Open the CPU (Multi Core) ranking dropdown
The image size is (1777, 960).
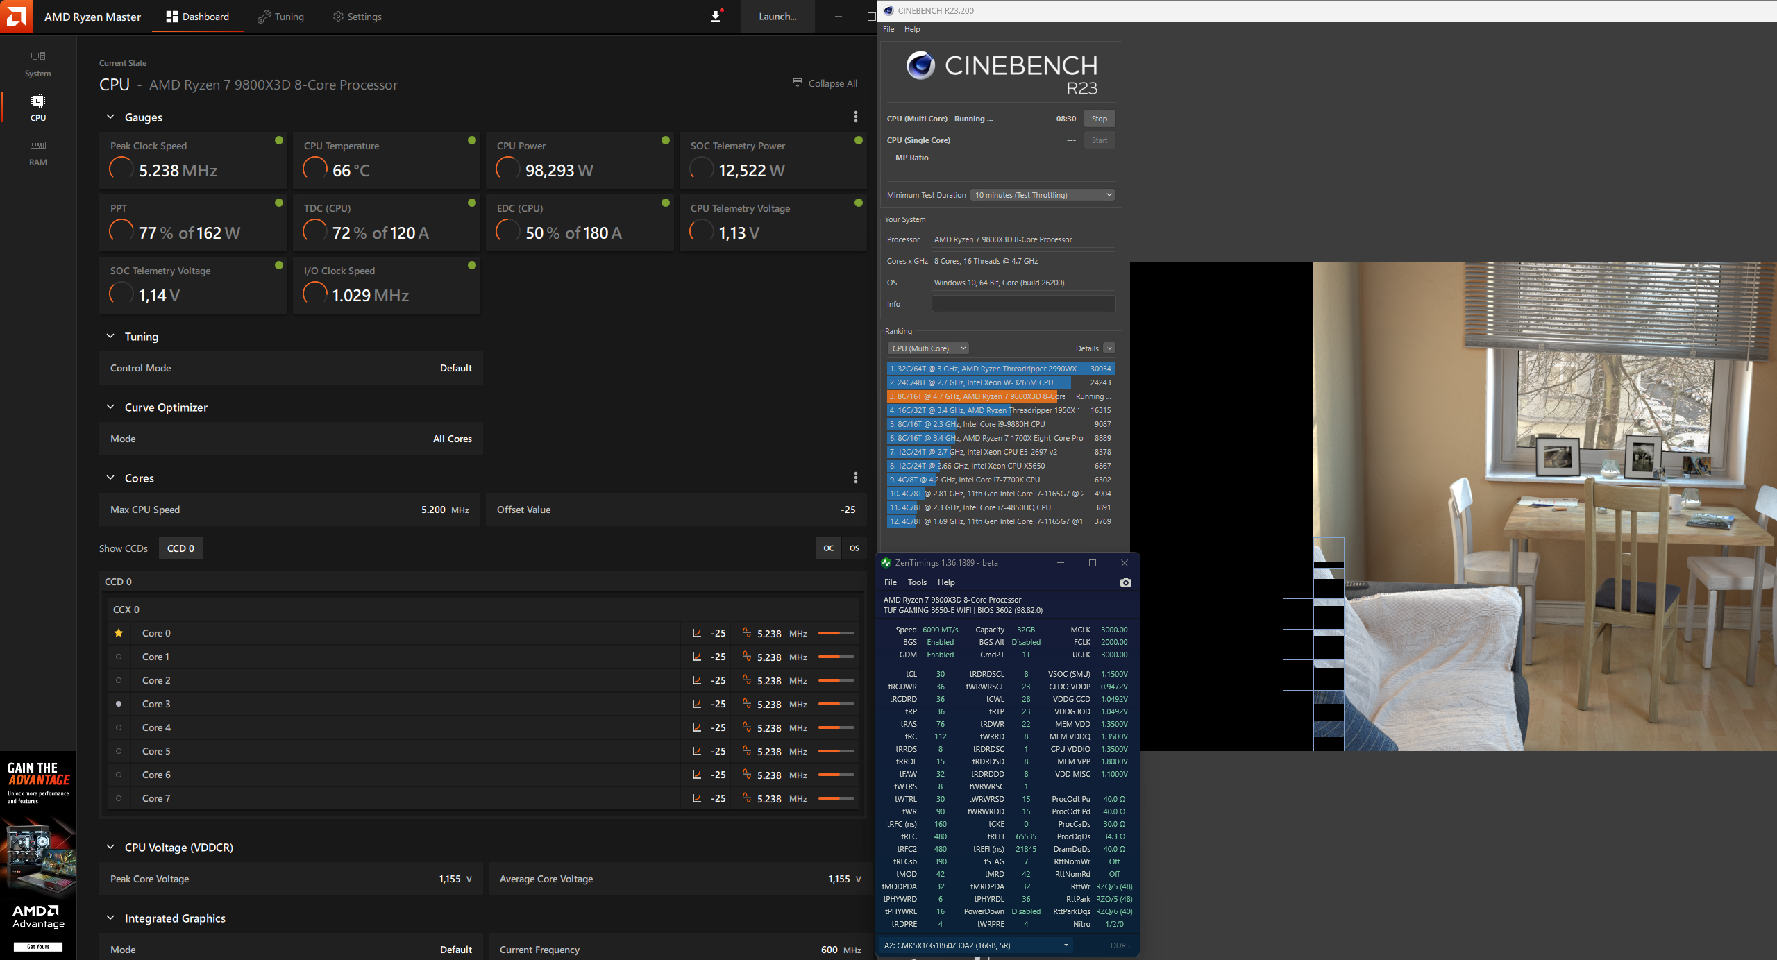point(927,348)
